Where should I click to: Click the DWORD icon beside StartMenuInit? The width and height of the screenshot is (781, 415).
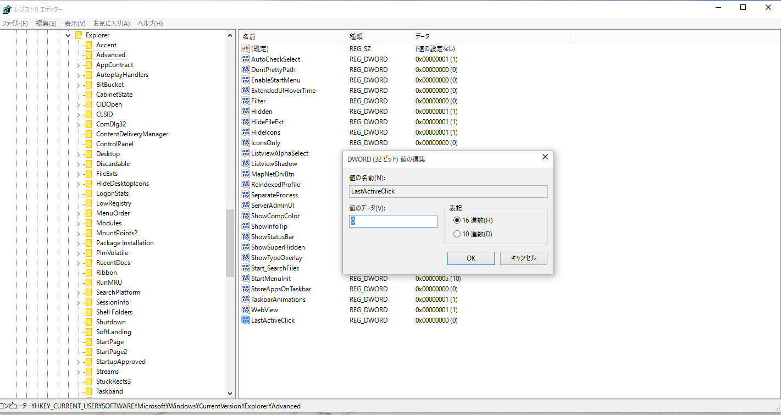click(246, 279)
